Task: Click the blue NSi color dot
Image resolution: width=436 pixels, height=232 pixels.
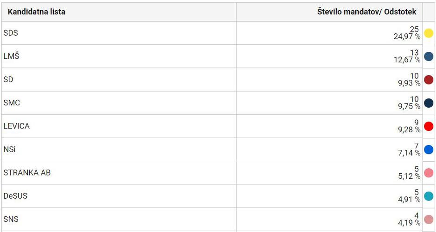Action: (429, 149)
